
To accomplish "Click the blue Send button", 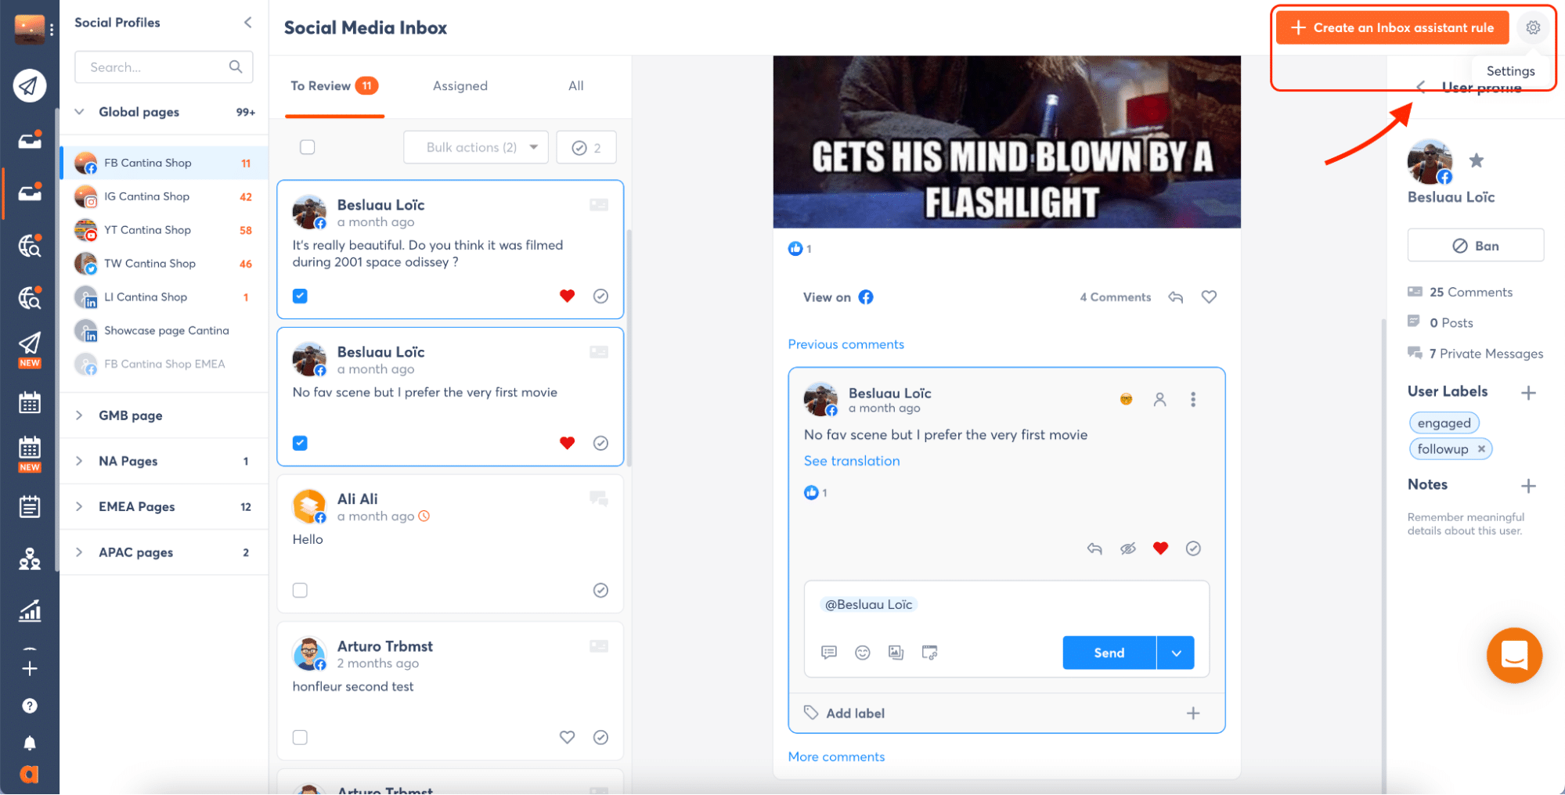I will click(1109, 653).
